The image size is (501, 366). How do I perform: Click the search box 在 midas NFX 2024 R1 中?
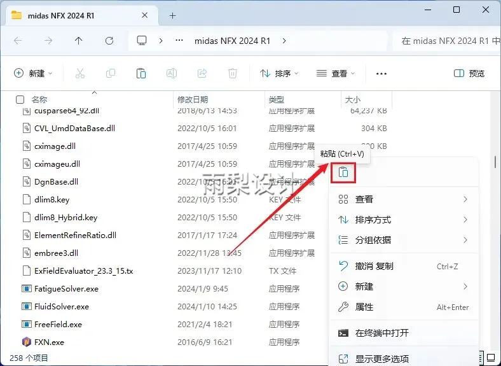tap(447, 41)
